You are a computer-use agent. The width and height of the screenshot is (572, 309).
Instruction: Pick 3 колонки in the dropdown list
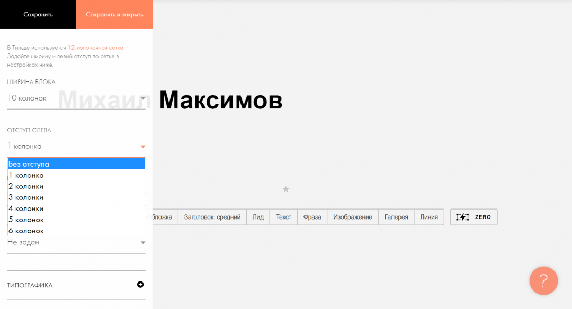[76, 197]
